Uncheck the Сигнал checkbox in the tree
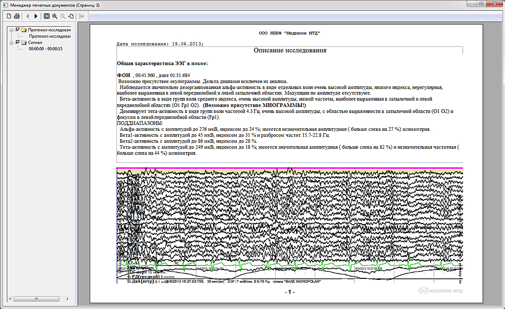 point(18,42)
